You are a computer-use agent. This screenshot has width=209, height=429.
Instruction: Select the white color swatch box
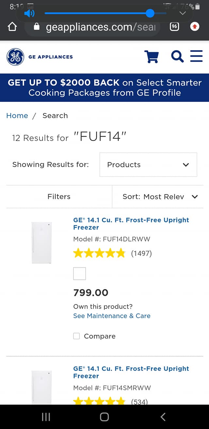[x=80, y=274]
